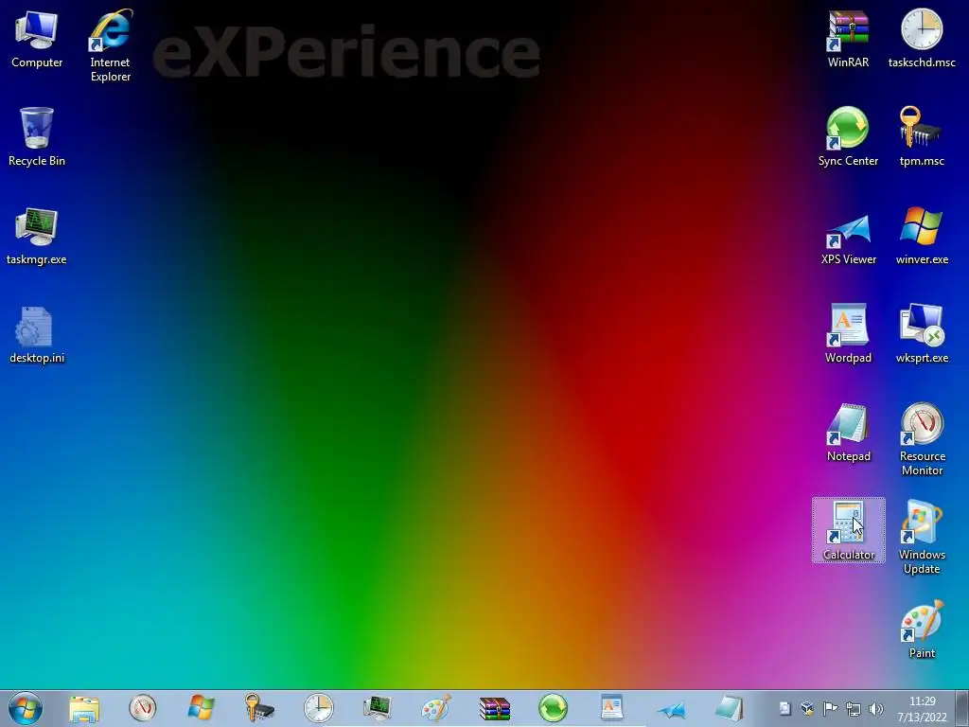Open Task Scheduler clock icon in taskbar

tap(318, 708)
